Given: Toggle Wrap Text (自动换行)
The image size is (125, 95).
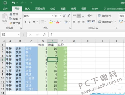Looking at the screenshot, I should coord(104,16).
